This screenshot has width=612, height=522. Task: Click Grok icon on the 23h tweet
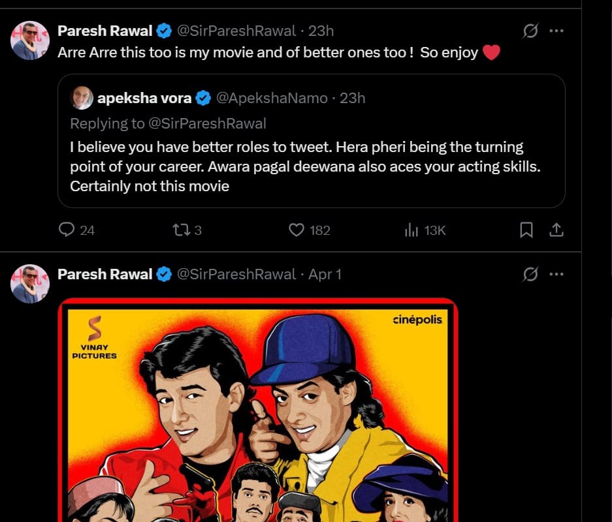pos(530,31)
